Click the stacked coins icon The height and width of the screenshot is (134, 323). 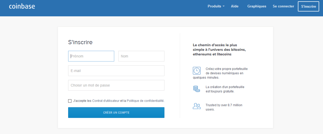click(x=197, y=89)
